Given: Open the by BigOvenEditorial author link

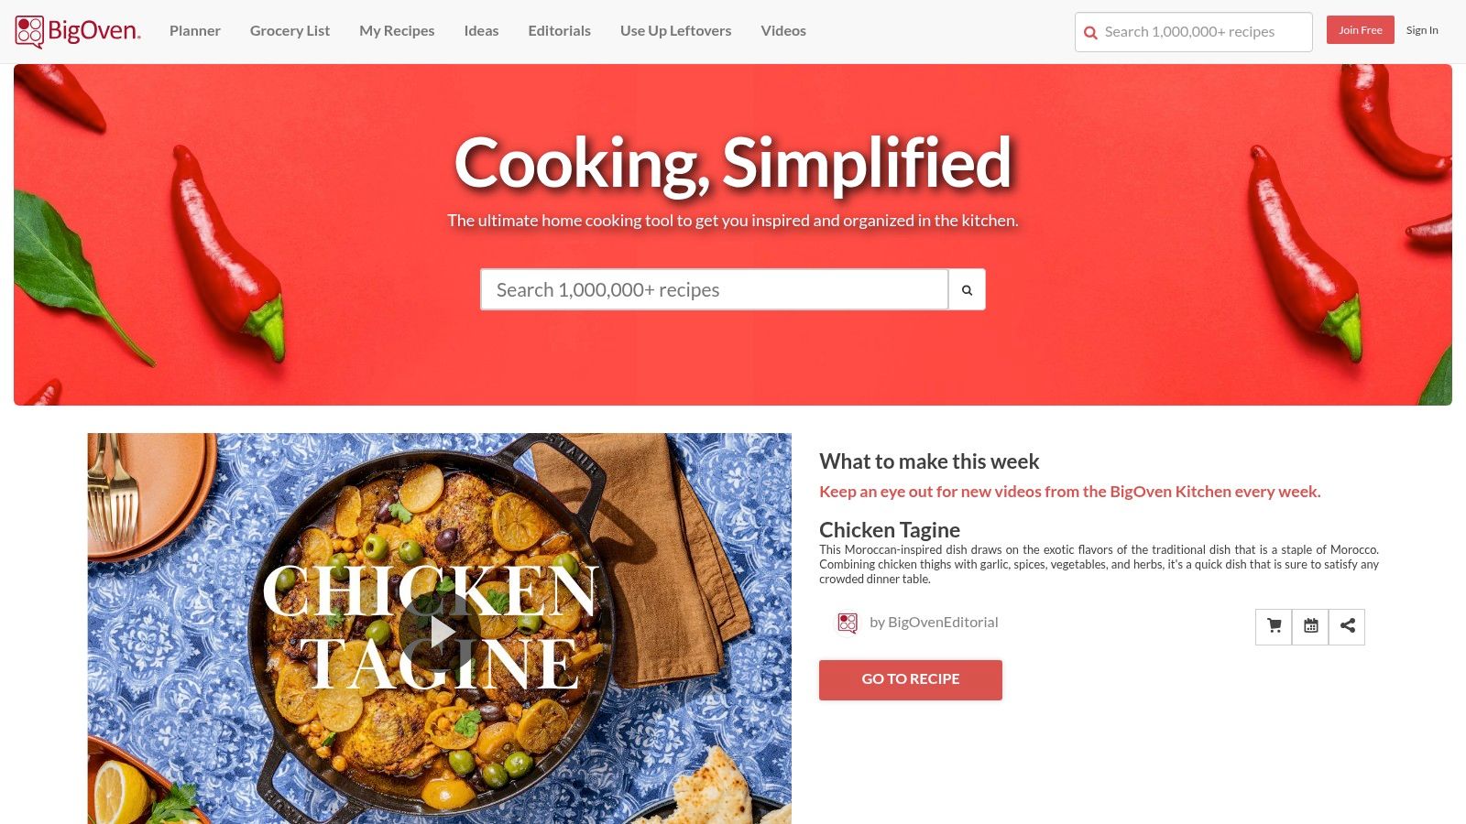Looking at the screenshot, I should (x=934, y=623).
